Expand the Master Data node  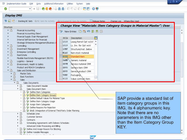[x=11, y=73]
